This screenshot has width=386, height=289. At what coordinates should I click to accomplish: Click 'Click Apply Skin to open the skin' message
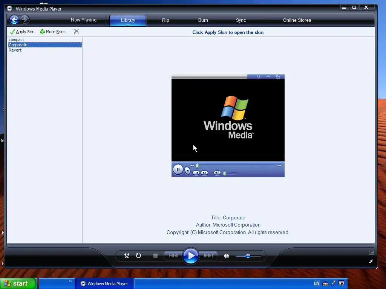[x=228, y=32]
